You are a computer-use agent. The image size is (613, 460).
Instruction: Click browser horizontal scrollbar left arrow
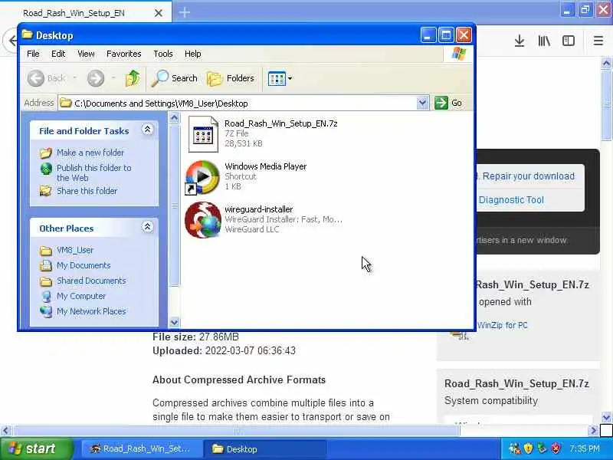point(5,431)
